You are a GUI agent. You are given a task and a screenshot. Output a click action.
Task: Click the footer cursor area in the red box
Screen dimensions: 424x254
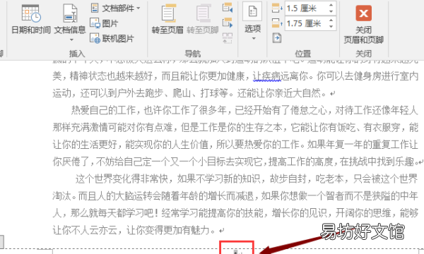[237, 248]
